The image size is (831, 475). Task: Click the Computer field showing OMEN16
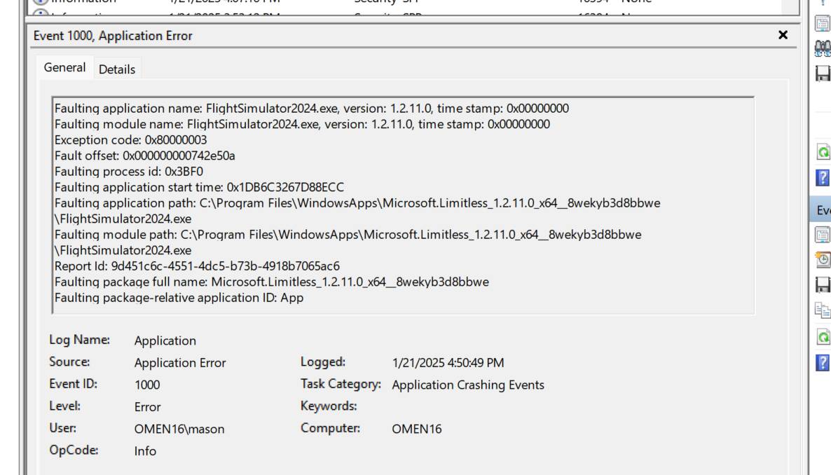417,429
